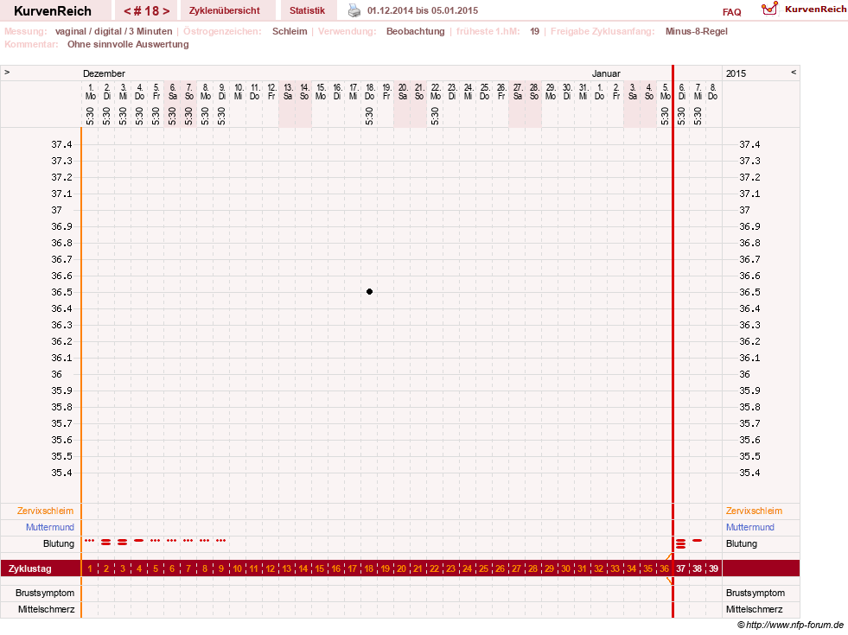Go to next cycle with right arrow

coord(166,11)
